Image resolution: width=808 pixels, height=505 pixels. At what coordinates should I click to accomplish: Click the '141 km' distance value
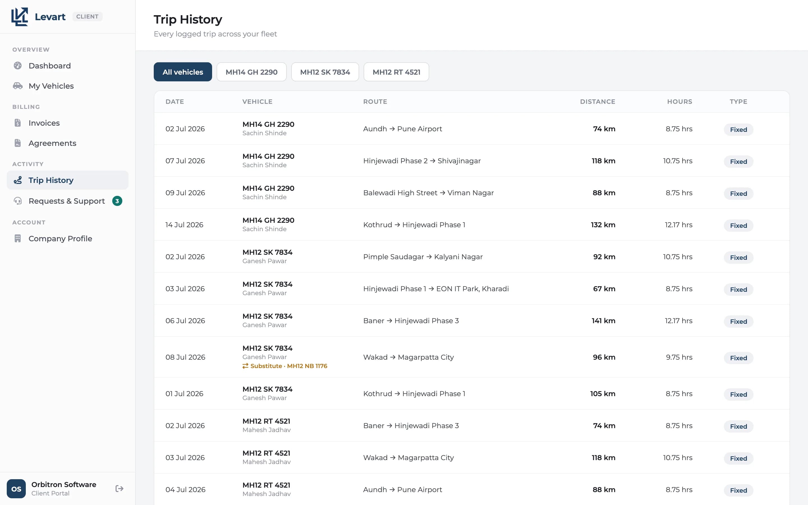click(x=603, y=321)
